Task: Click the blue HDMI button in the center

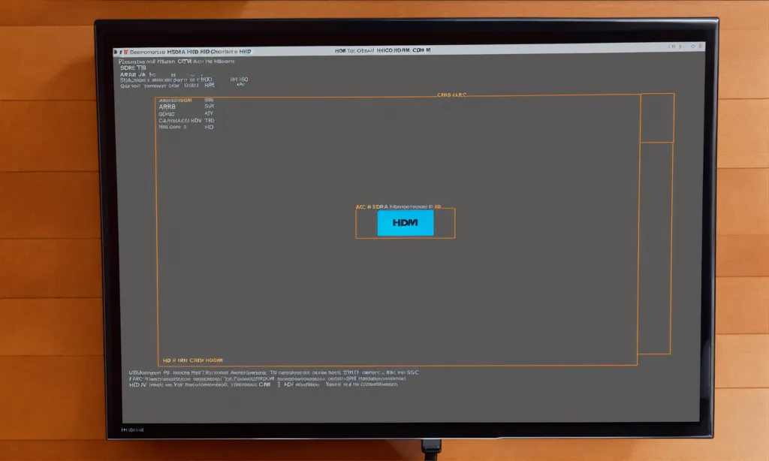Action: (405, 223)
